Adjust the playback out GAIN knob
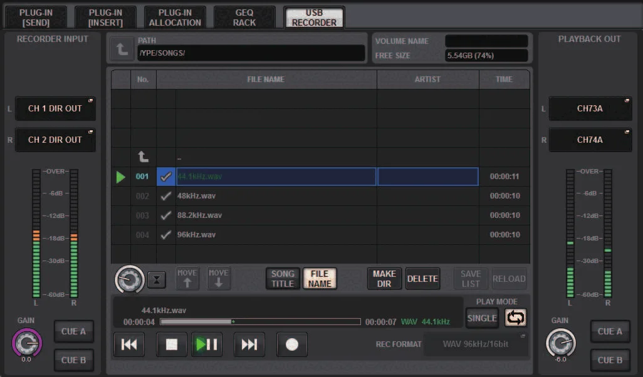Screen dimensions: 643x377 pos(560,343)
